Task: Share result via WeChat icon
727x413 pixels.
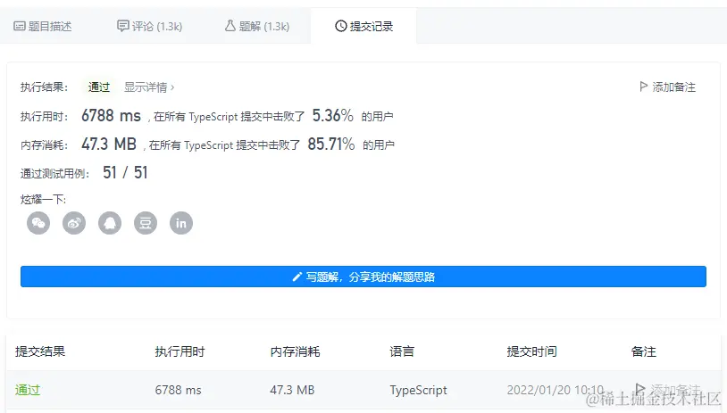Action: pos(38,223)
